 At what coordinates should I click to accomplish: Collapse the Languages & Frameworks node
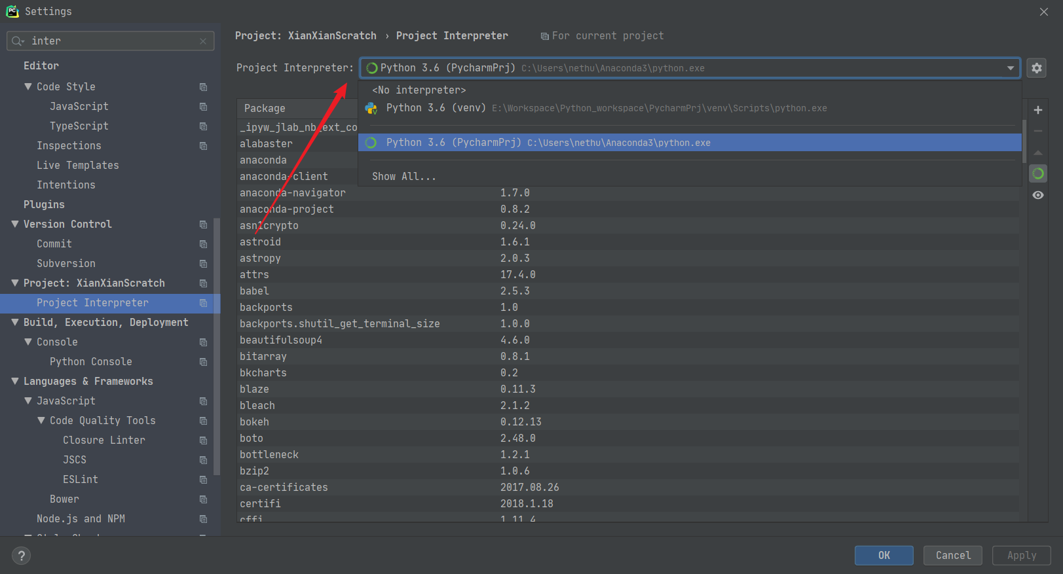pos(14,381)
